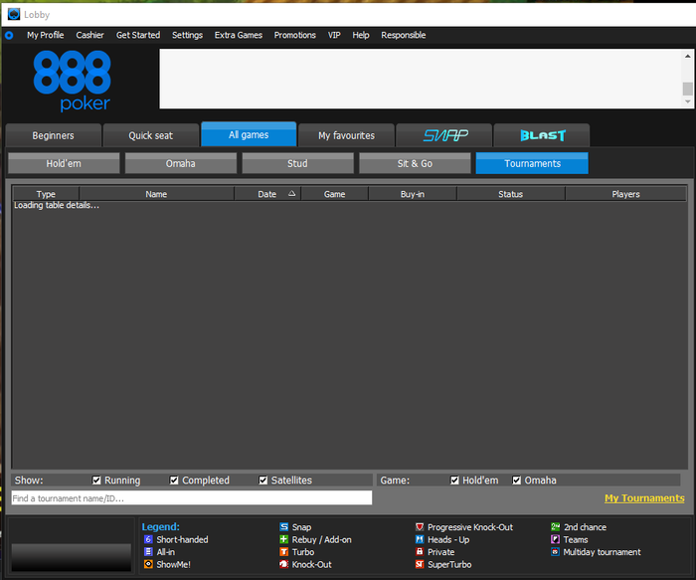
Task: Select the All games tab
Action: pos(249,134)
